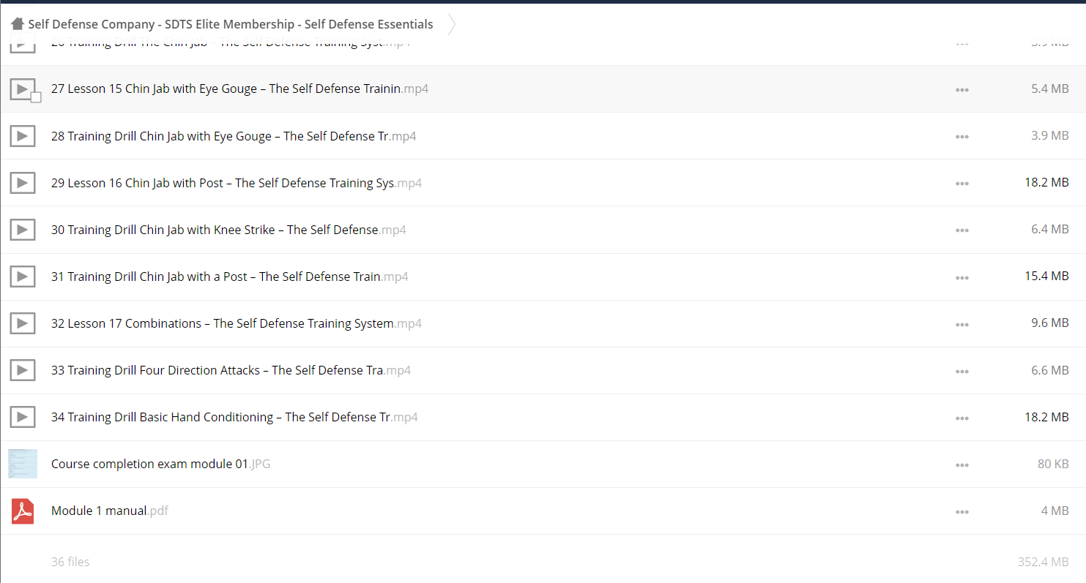Open 27 Lesson 15 Chin Jab with Eye Gouge

[x=239, y=89]
